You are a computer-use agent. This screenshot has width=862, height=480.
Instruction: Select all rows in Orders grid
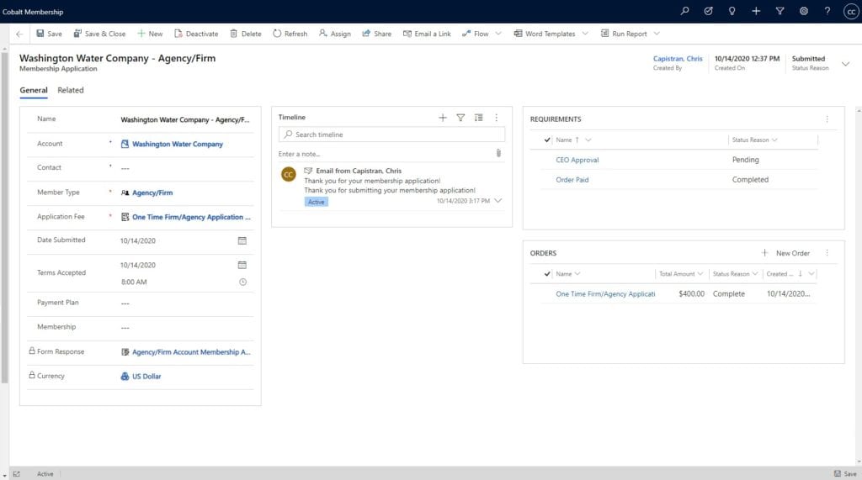click(x=547, y=274)
